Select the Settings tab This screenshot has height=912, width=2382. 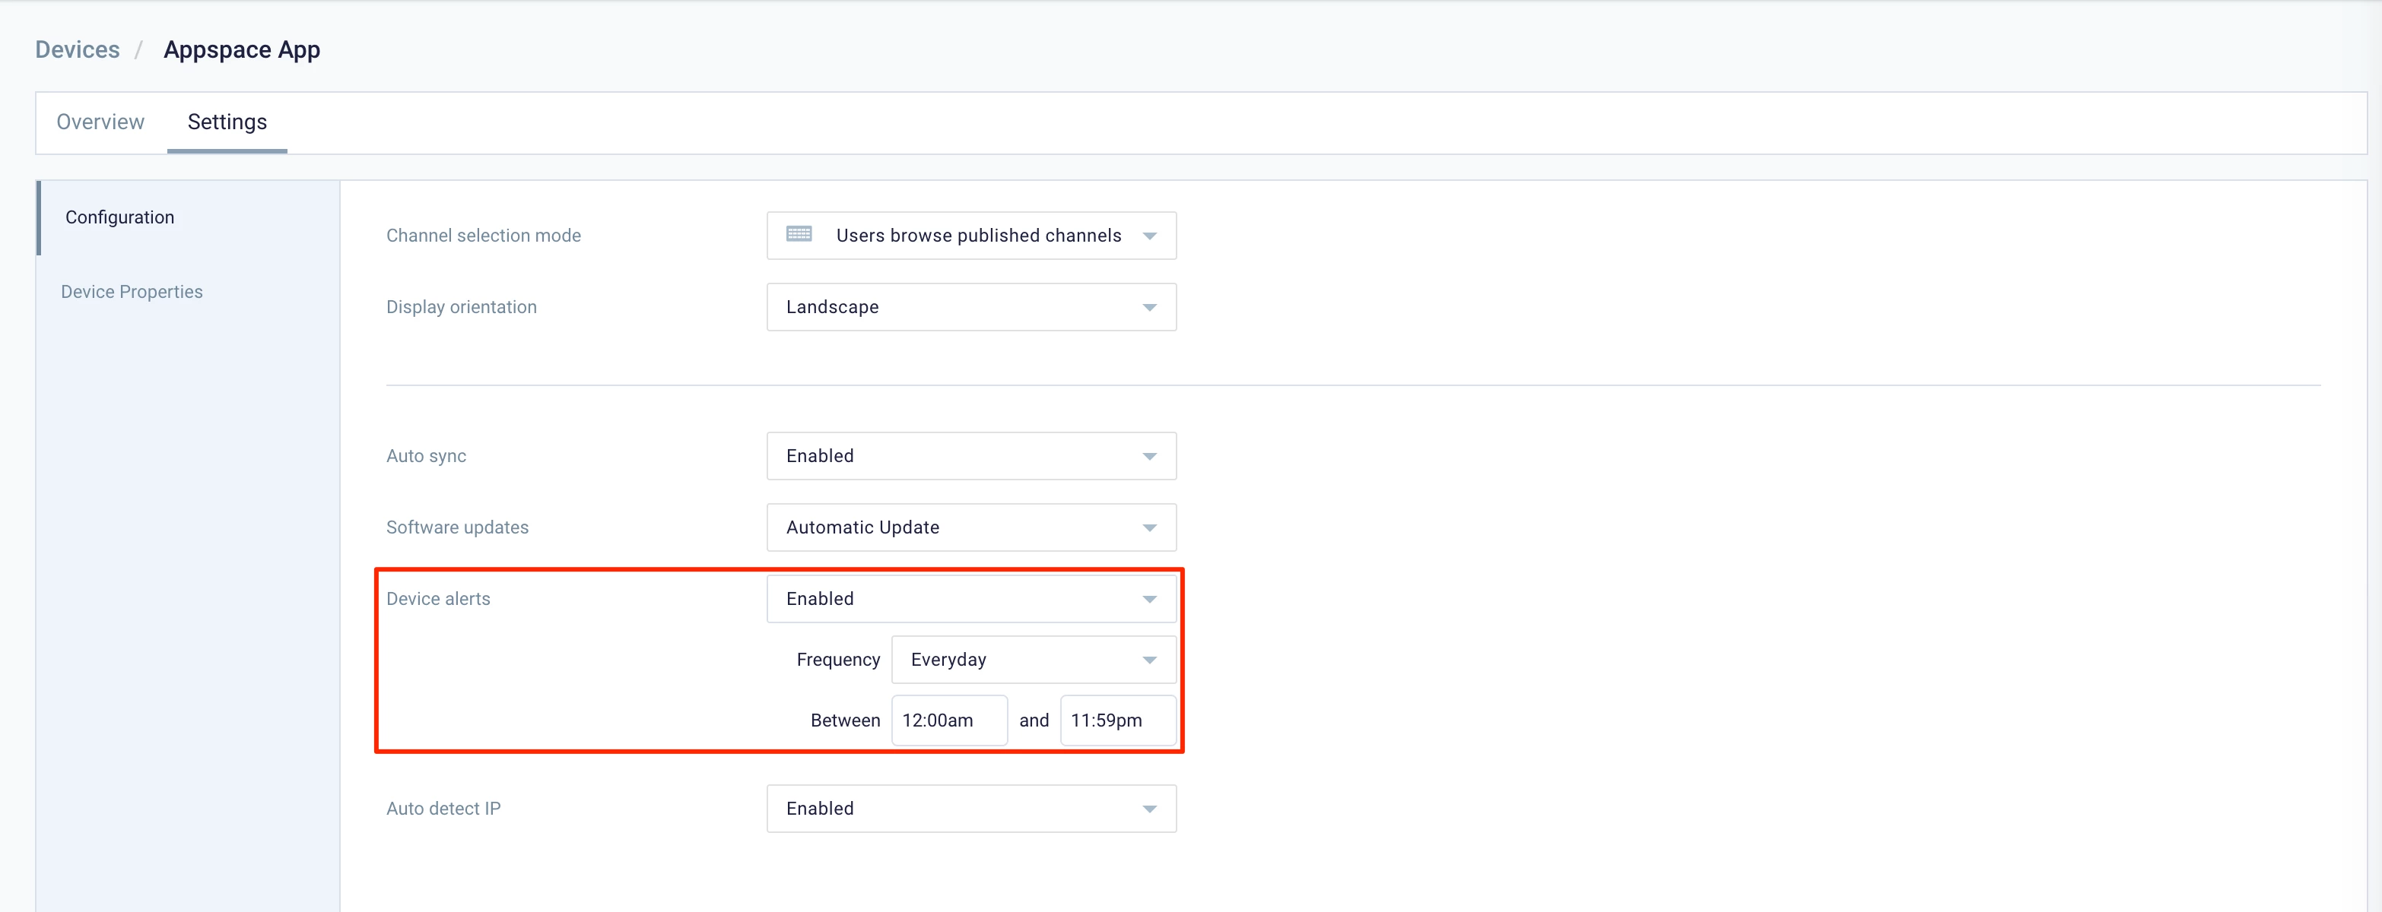[227, 122]
